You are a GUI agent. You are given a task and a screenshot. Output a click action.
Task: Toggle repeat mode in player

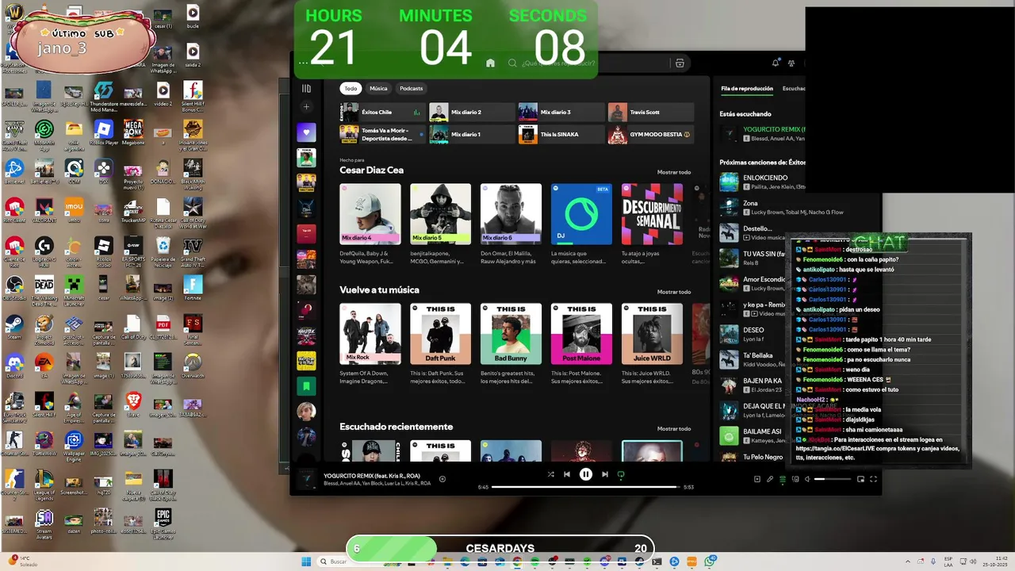[x=621, y=474]
